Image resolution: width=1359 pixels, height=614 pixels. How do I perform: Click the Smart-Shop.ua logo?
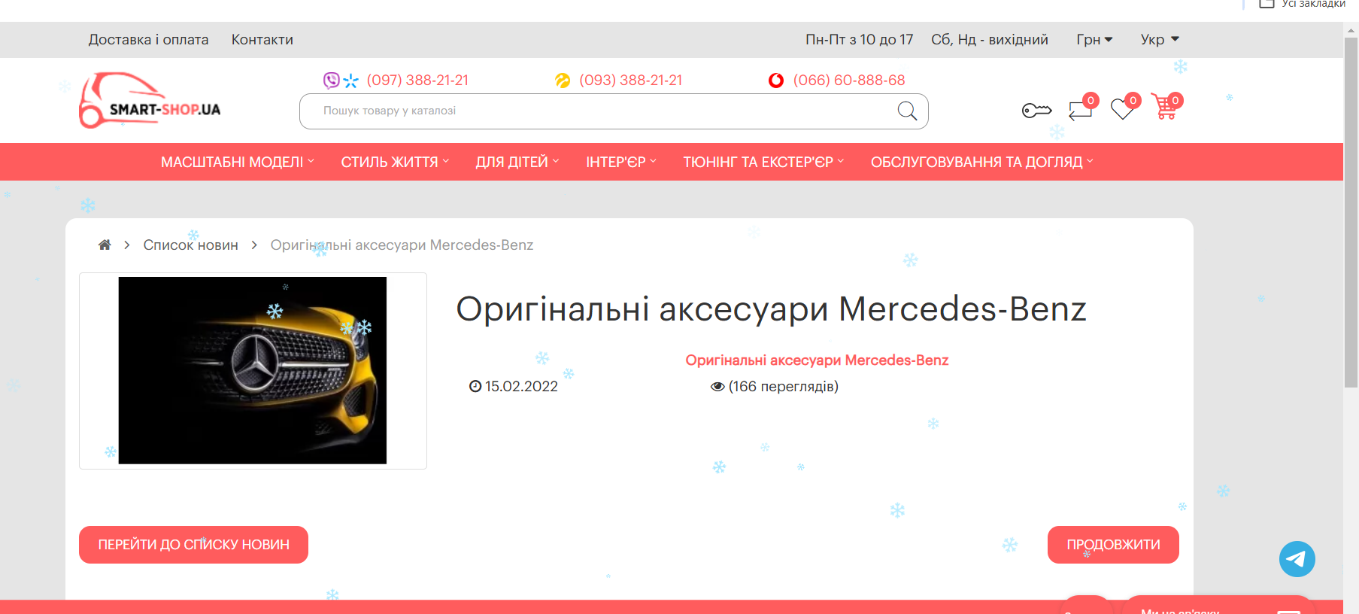(150, 100)
